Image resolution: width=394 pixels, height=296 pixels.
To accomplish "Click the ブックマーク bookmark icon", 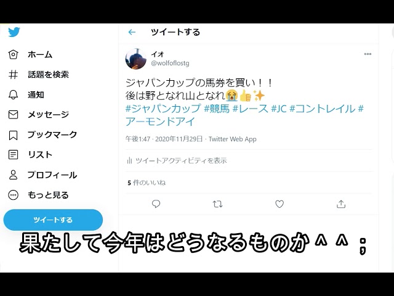I will [x=13, y=135].
